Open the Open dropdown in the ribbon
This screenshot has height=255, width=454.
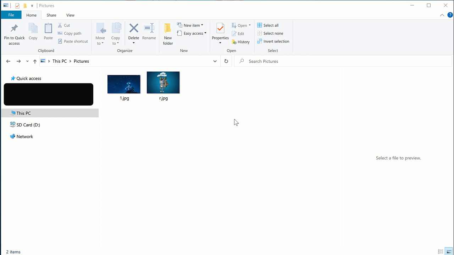click(x=241, y=25)
